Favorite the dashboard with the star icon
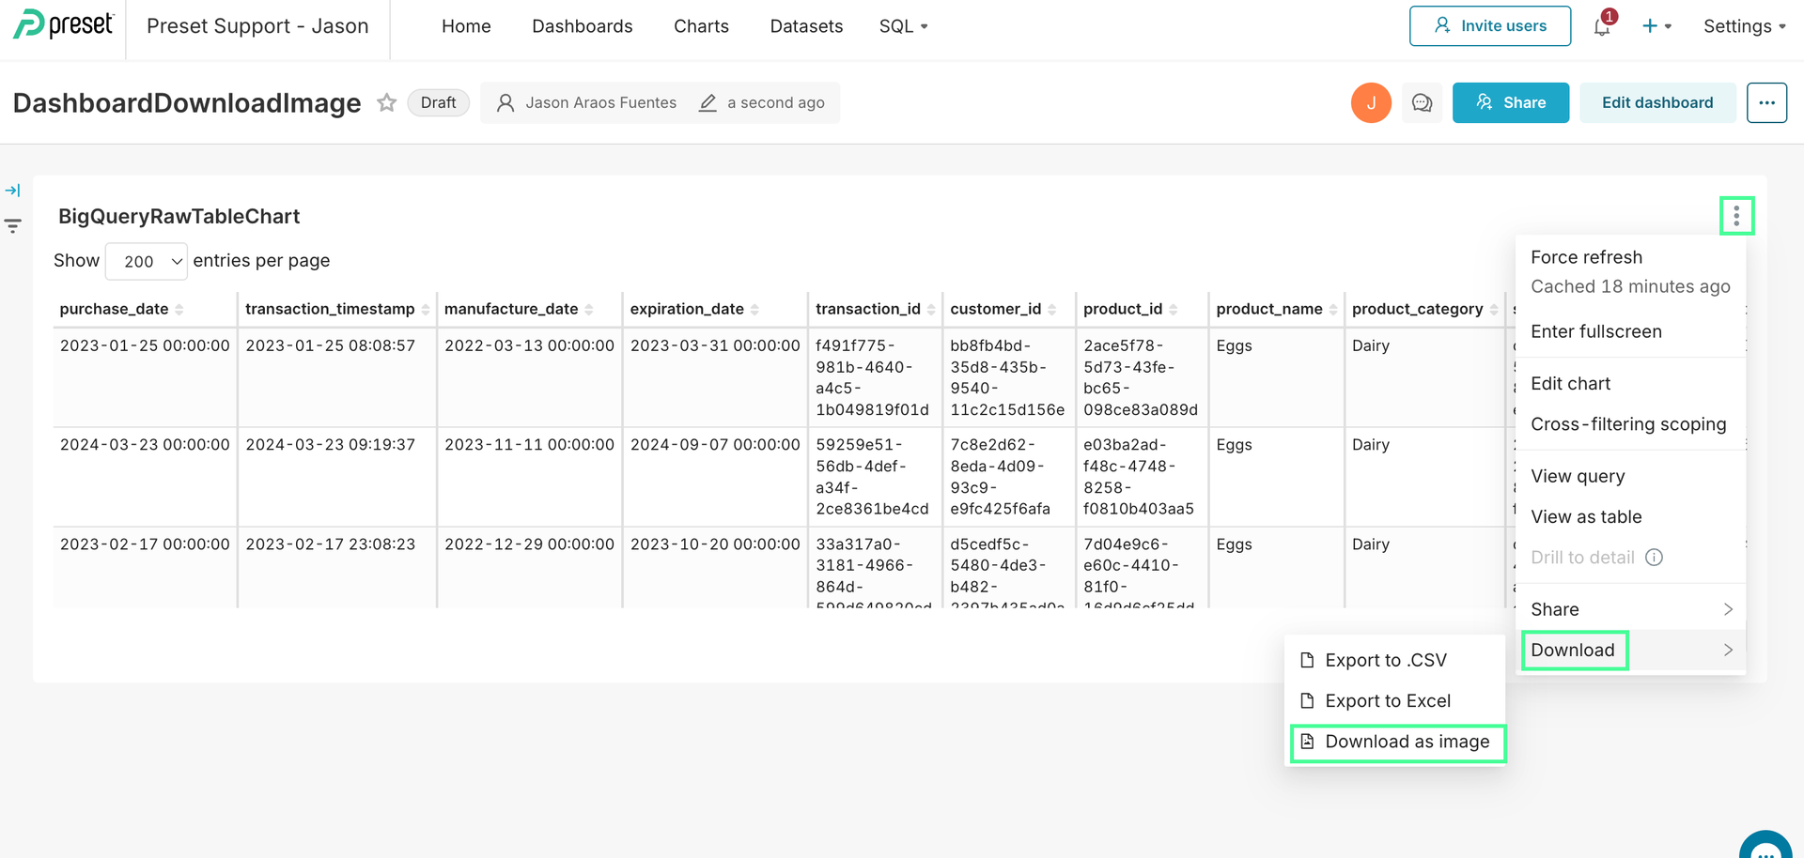 pos(386,102)
